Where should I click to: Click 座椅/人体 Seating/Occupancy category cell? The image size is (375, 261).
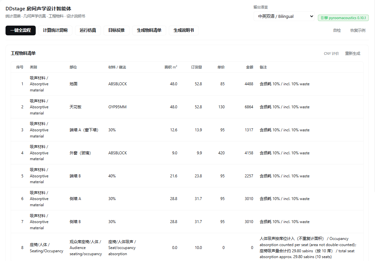pos(46,248)
